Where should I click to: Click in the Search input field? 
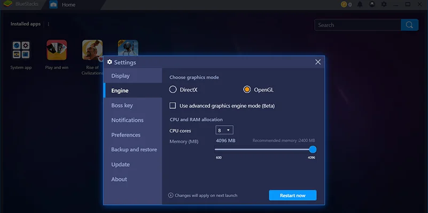coord(357,25)
